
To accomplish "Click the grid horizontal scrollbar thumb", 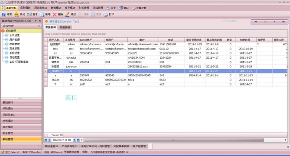I will pos(174,140).
